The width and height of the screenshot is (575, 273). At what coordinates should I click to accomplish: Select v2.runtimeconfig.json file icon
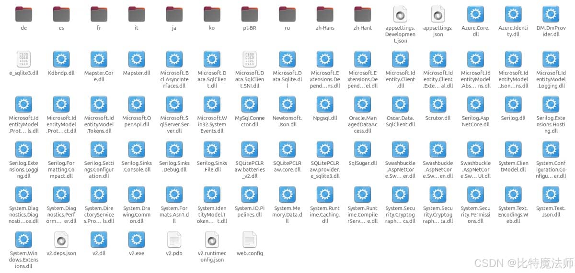click(x=212, y=240)
